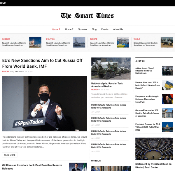Open the Home 2 menu item
Image resolution: width=175 pixels, height=171 pixels.
(69, 29)
